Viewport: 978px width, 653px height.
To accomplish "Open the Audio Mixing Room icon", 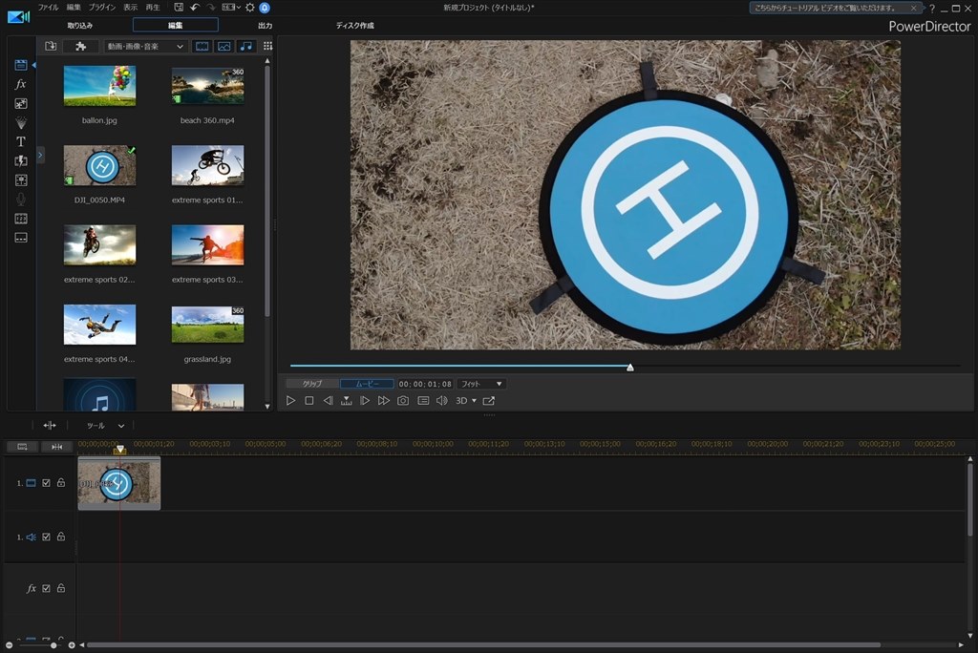I will tap(21, 180).
